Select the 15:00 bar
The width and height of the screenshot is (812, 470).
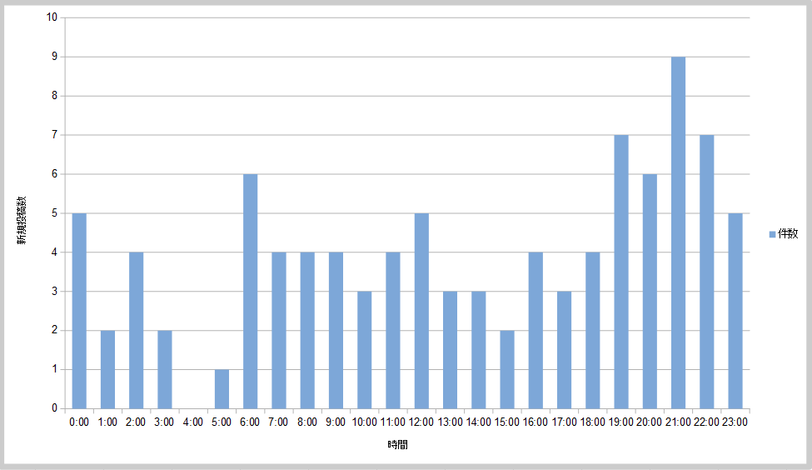[x=507, y=369]
